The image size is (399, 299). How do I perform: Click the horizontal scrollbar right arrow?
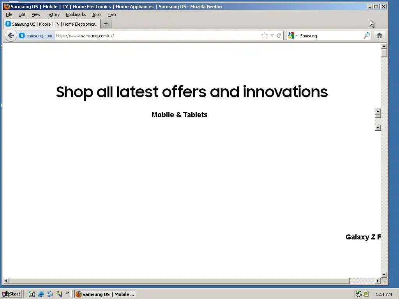pos(378,281)
